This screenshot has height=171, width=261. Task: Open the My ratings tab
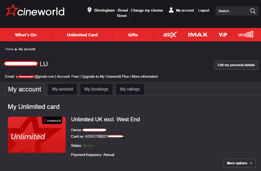[130, 89]
